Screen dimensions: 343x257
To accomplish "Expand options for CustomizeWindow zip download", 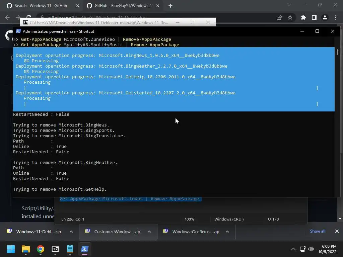I will 149,232.
